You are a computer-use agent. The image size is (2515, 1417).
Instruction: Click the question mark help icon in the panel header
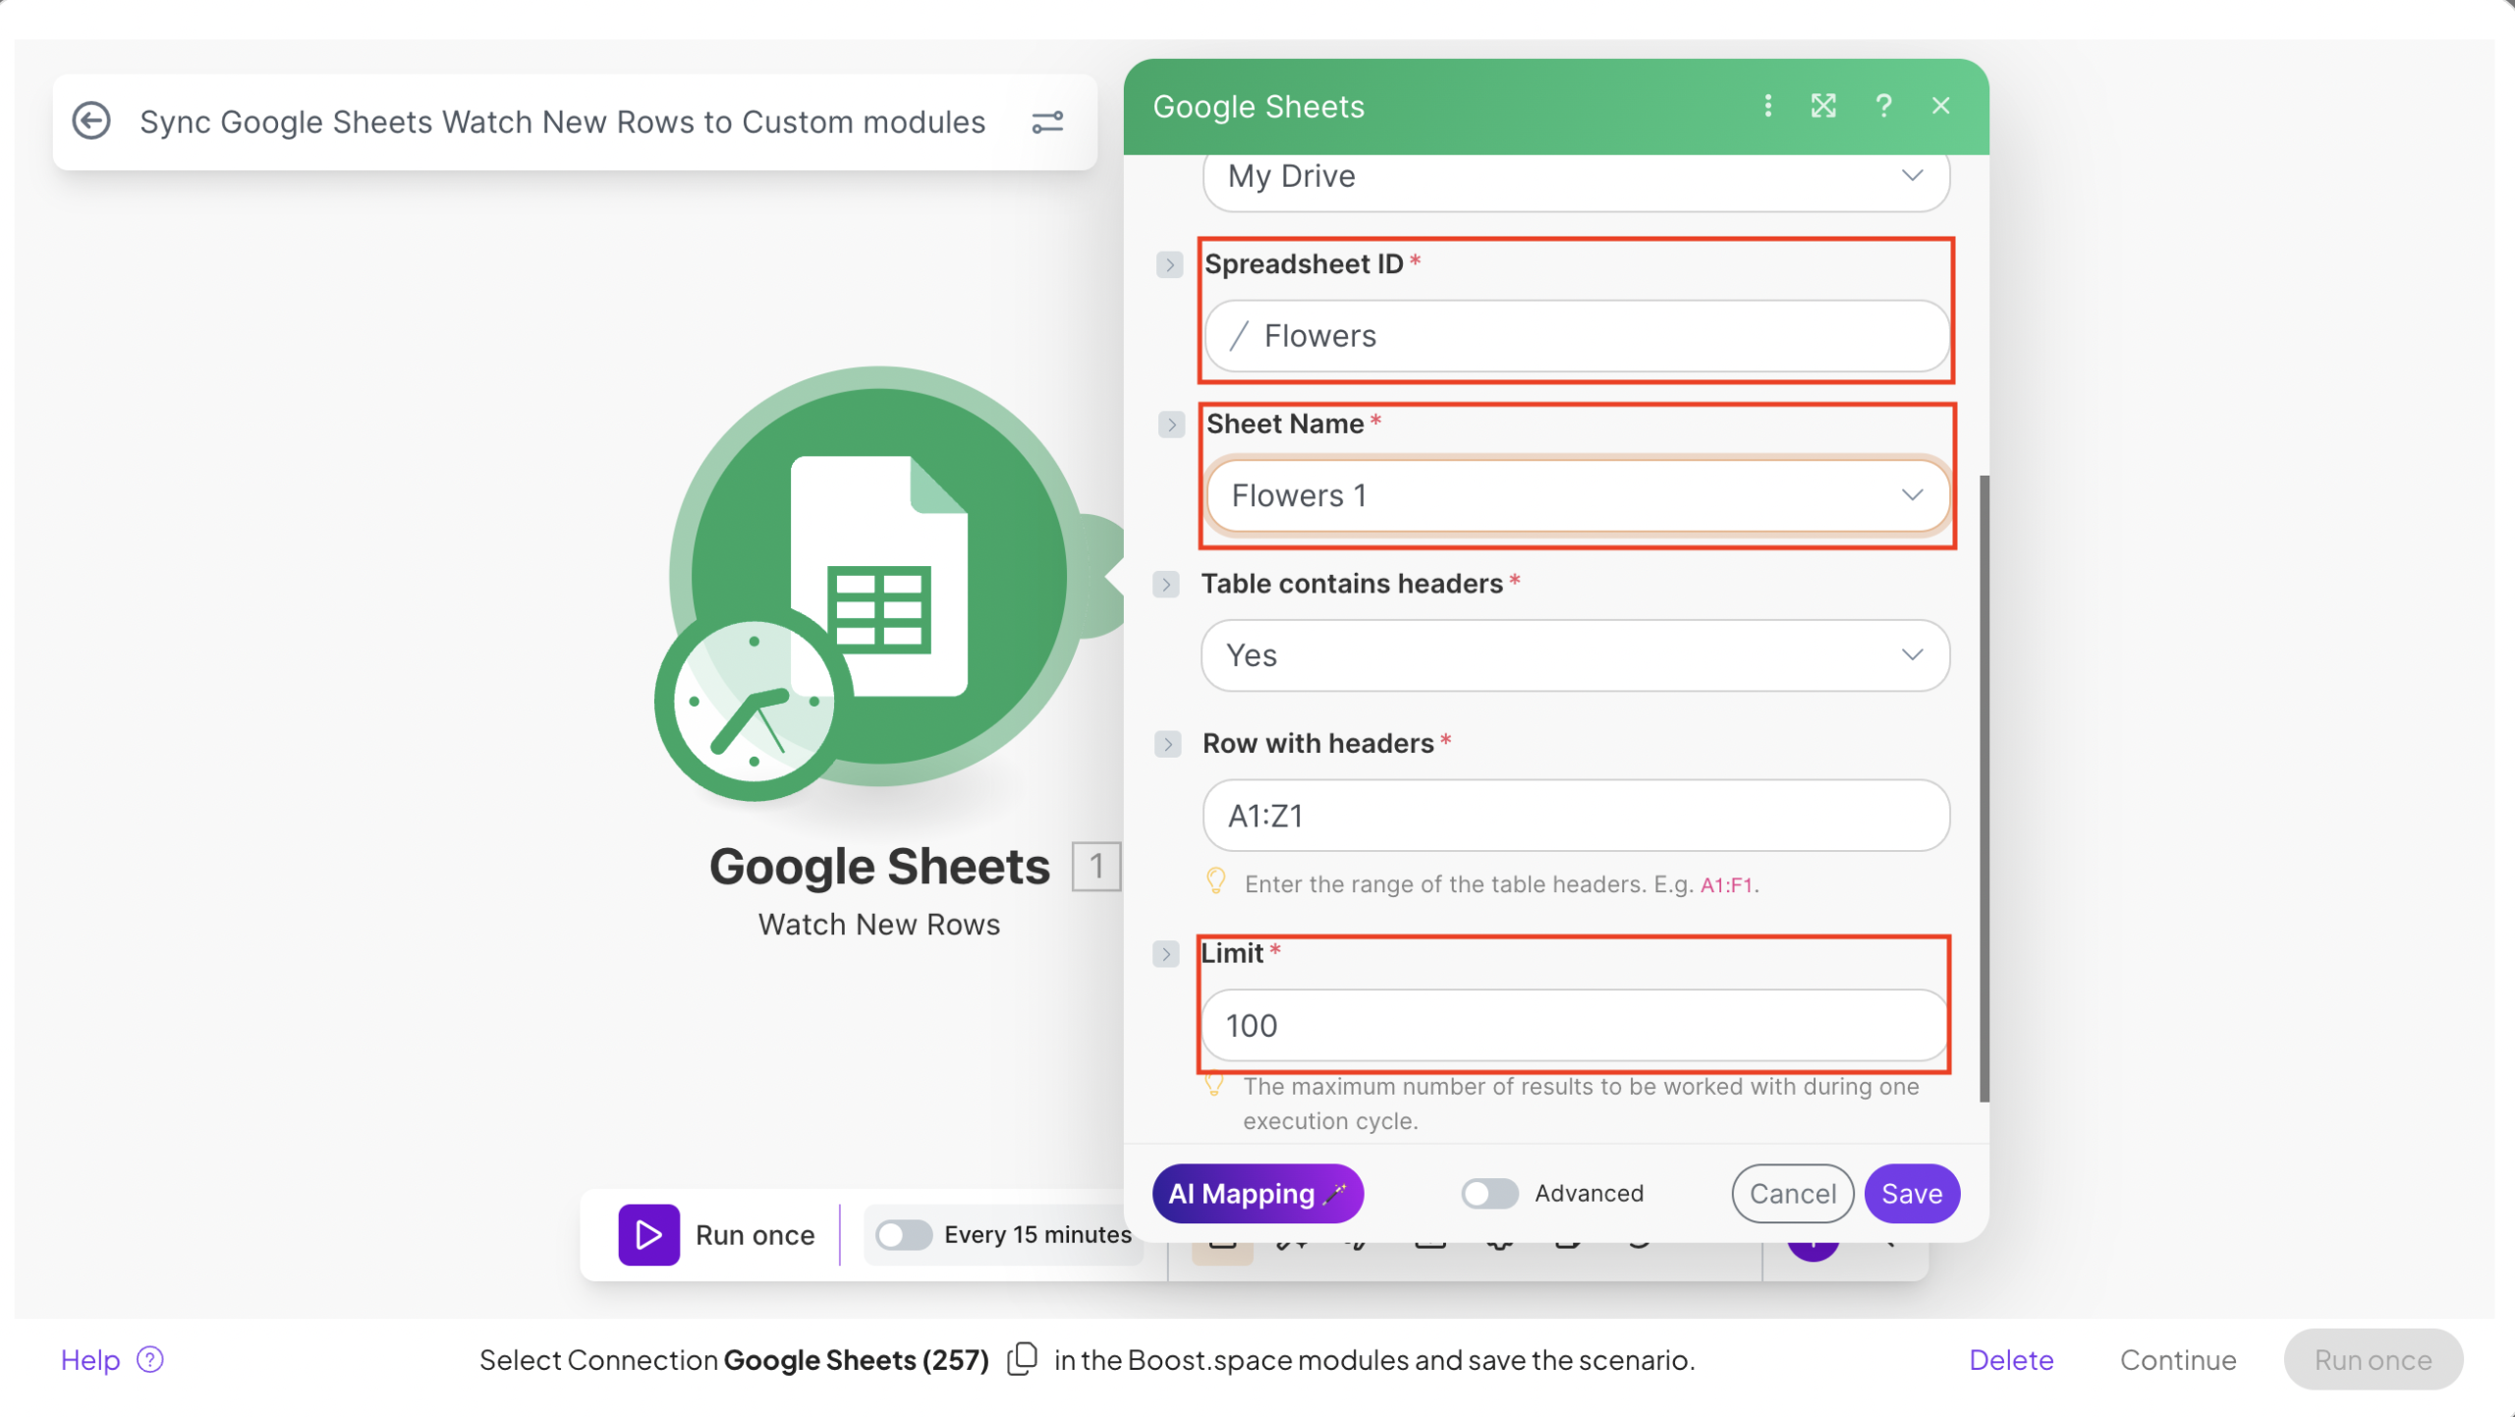pyautogui.click(x=1882, y=106)
